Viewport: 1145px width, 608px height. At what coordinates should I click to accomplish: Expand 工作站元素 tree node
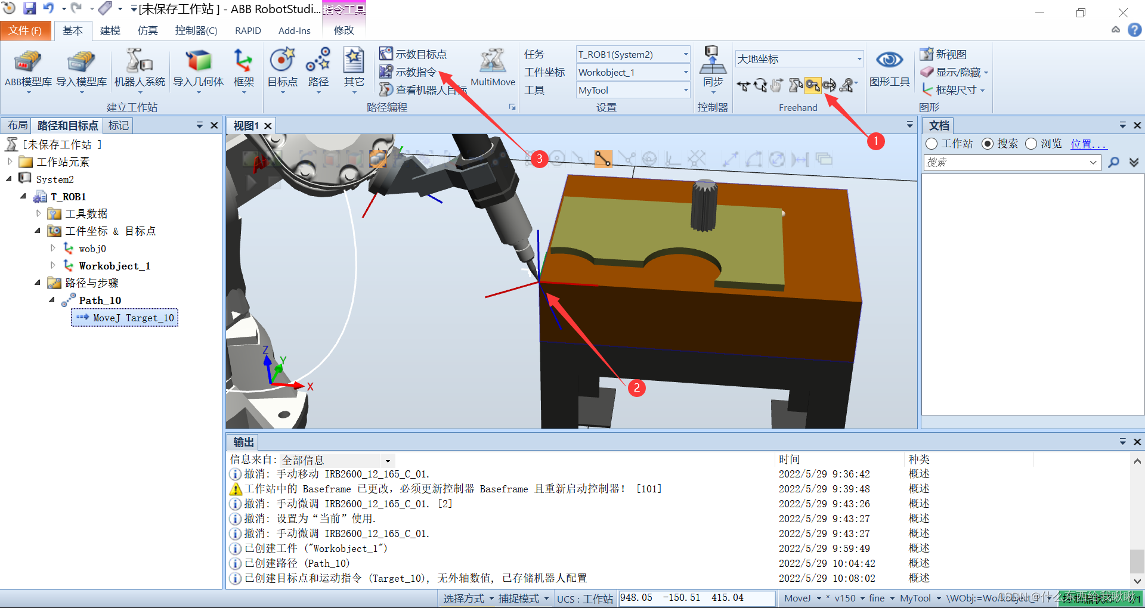click(10, 162)
